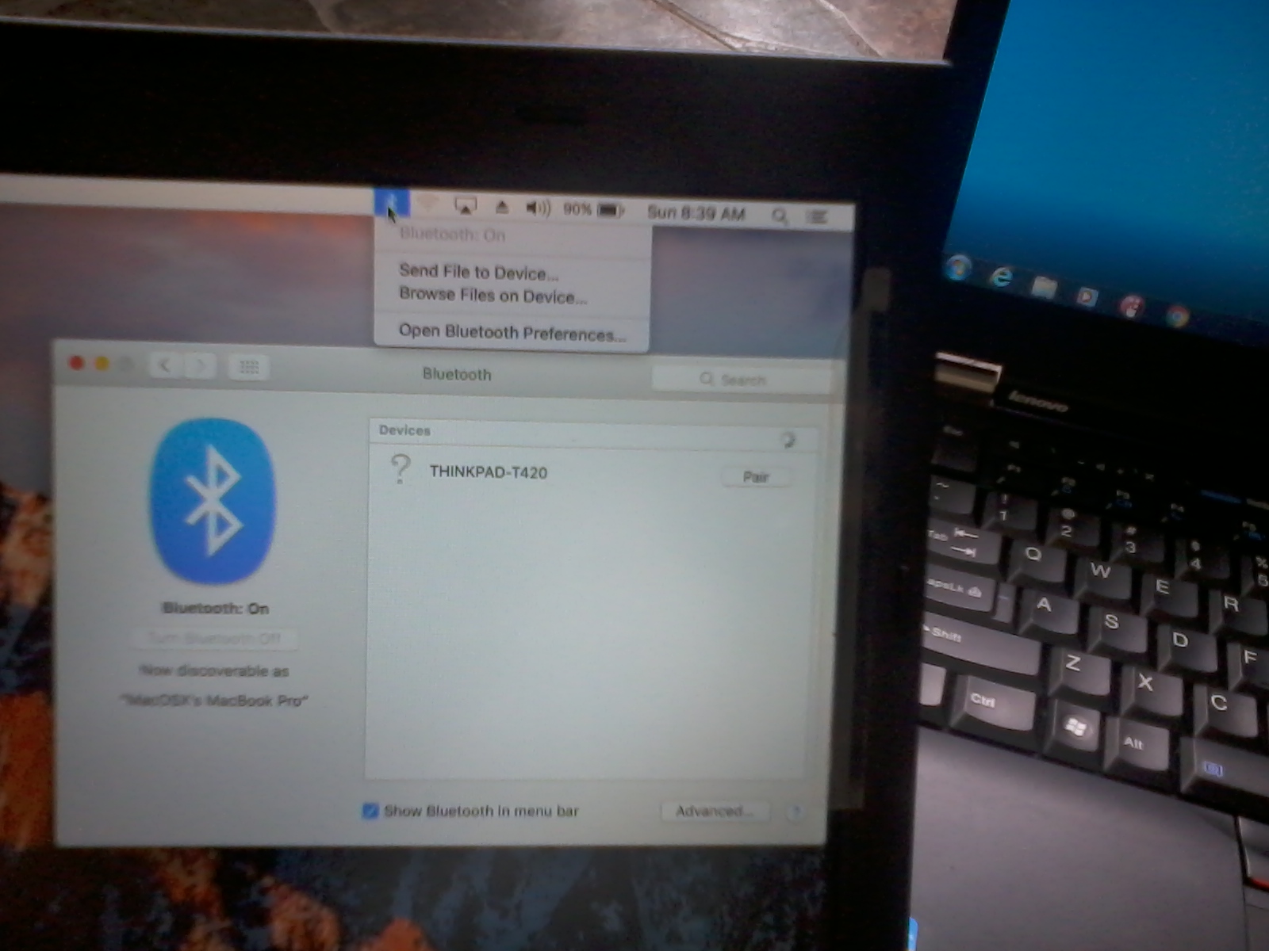Uncheck Show Bluetooth in menu bar
1269x951 pixels.
[x=370, y=810]
